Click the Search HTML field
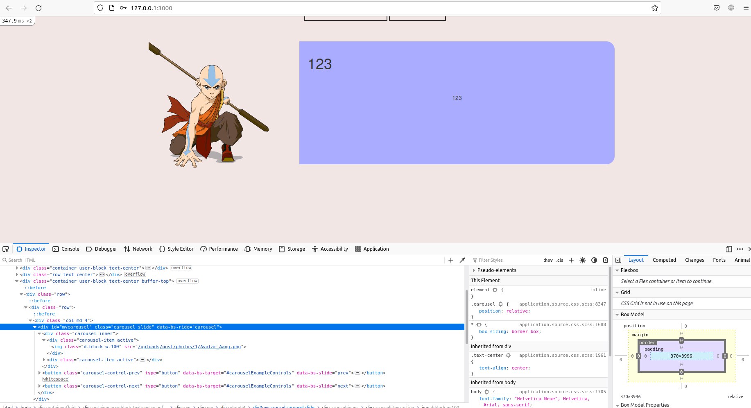Image resolution: width=751 pixels, height=408 pixels. click(x=223, y=260)
